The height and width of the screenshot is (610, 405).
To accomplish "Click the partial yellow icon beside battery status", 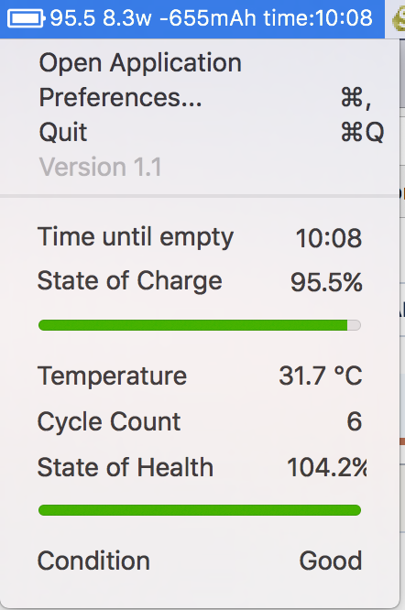I will coord(399,18).
